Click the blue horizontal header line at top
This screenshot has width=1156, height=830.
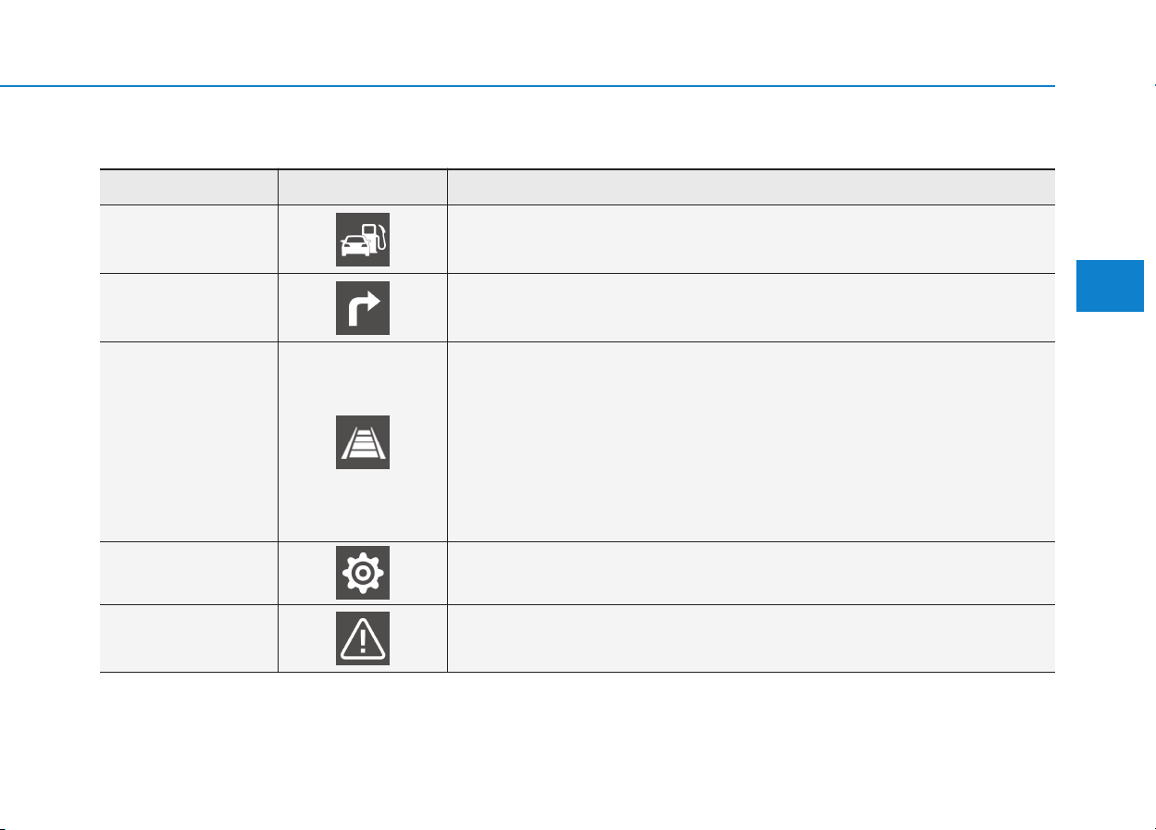click(x=528, y=86)
